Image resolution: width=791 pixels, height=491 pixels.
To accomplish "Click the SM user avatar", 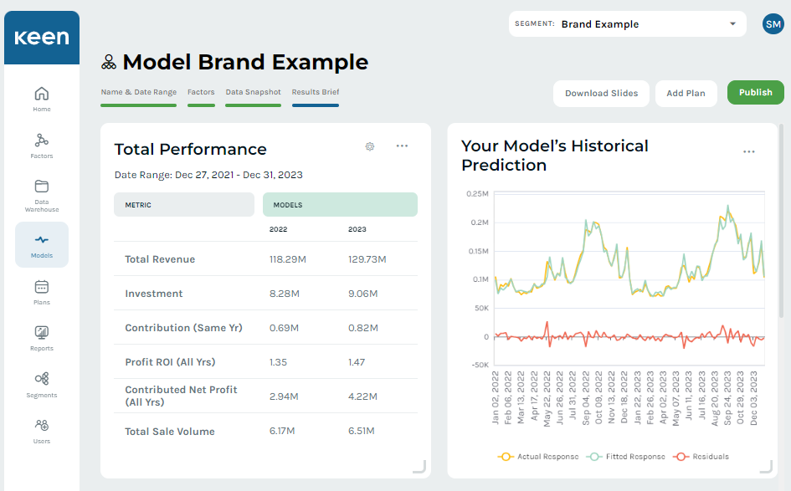I will tap(773, 24).
